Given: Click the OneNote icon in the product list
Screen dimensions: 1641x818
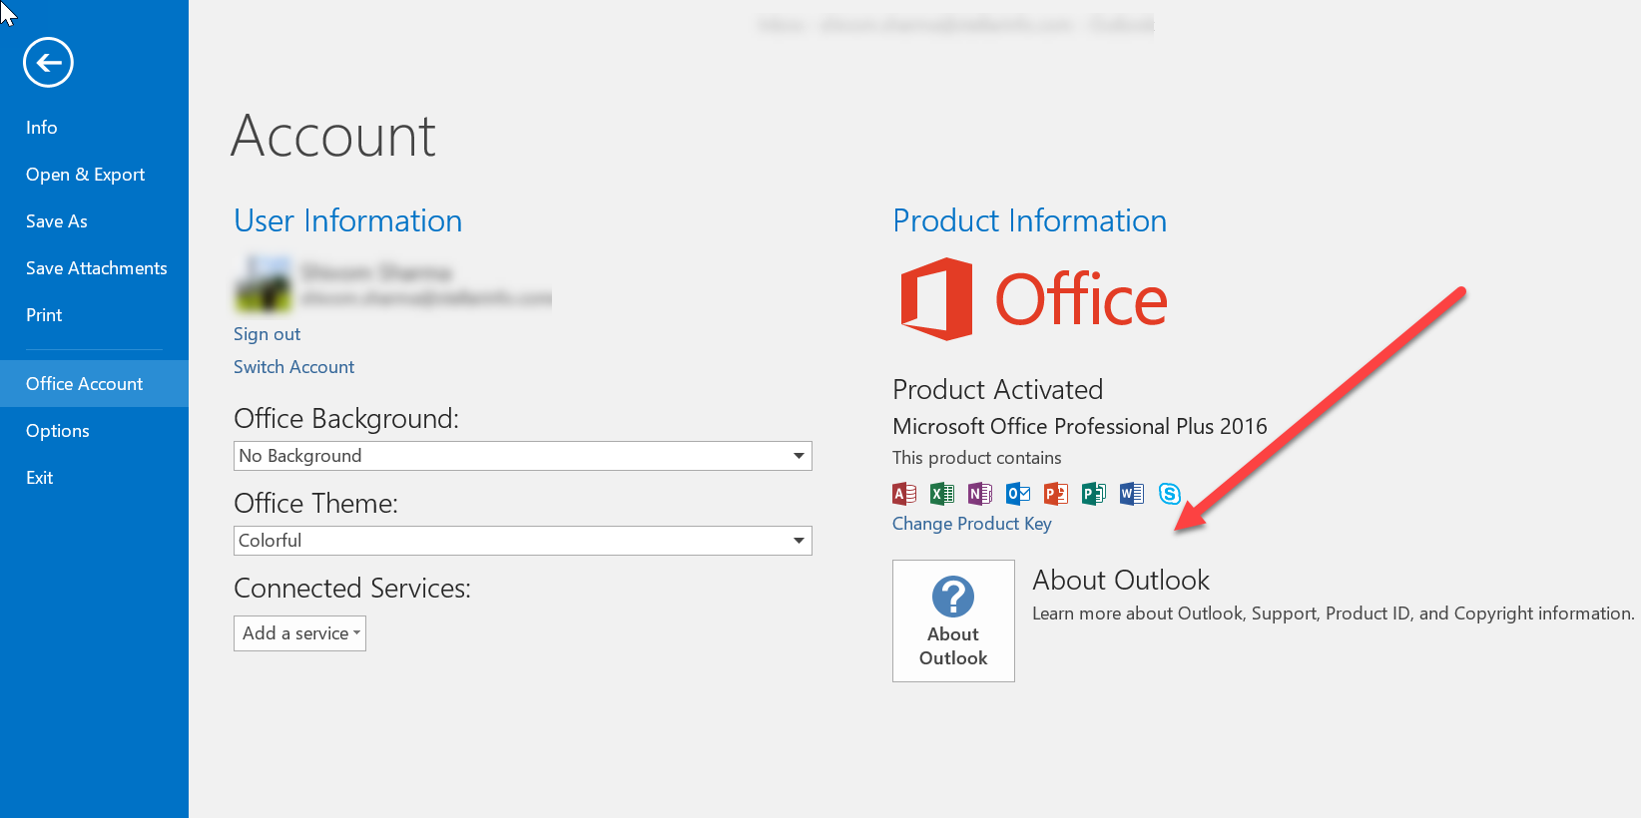Looking at the screenshot, I should [x=979, y=493].
